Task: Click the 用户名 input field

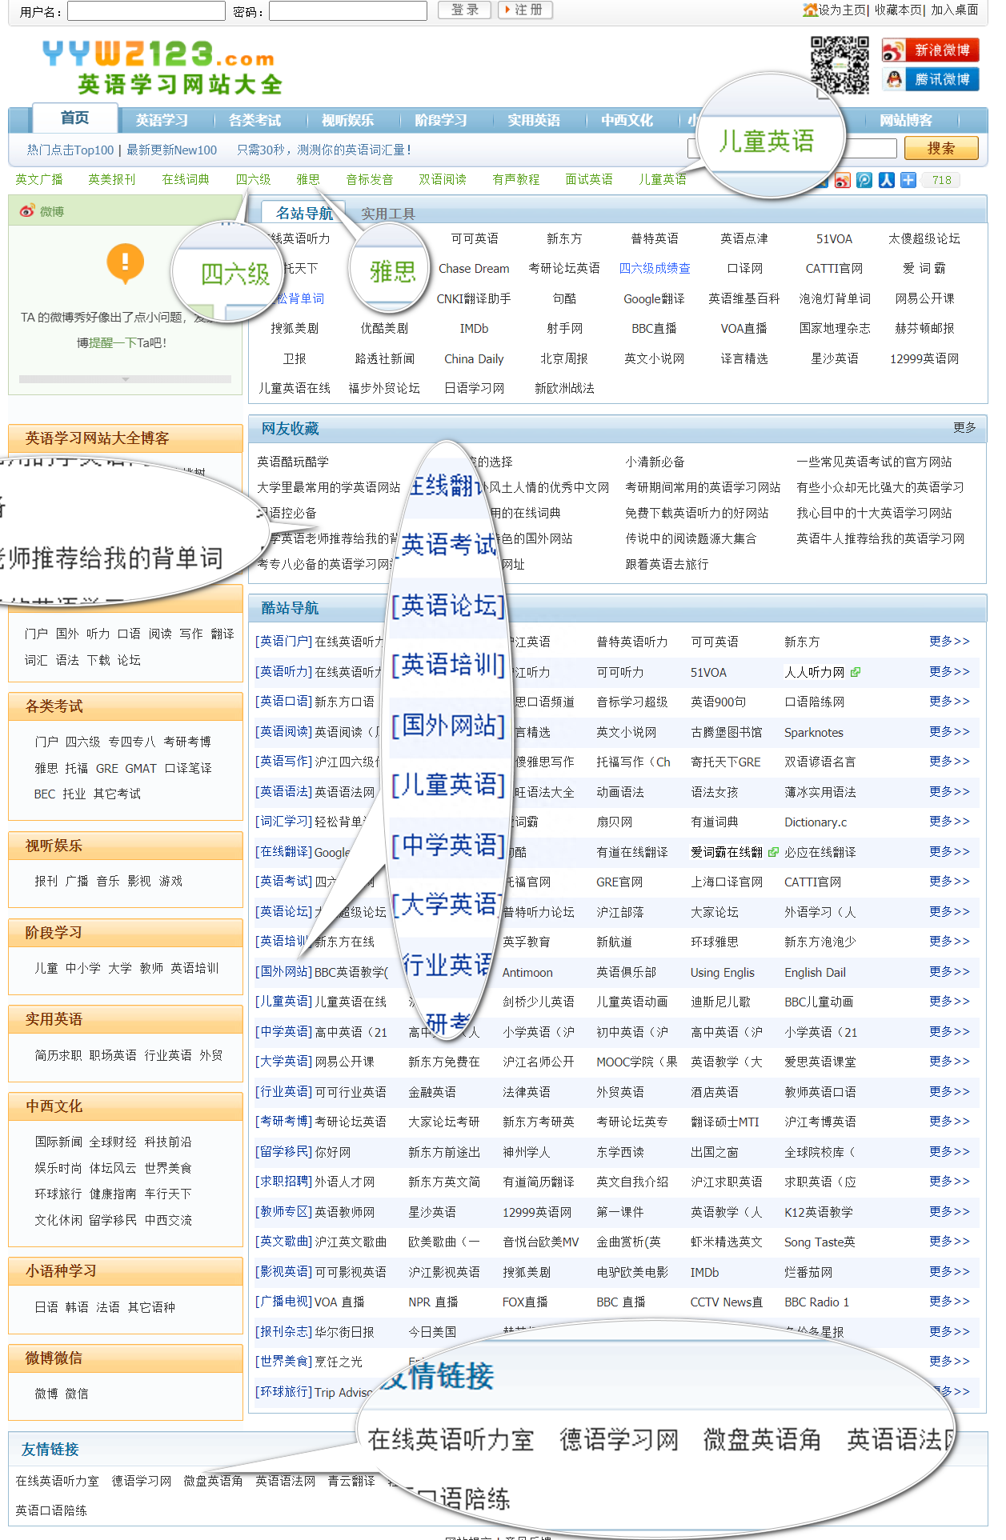Action: [x=146, y=10]
